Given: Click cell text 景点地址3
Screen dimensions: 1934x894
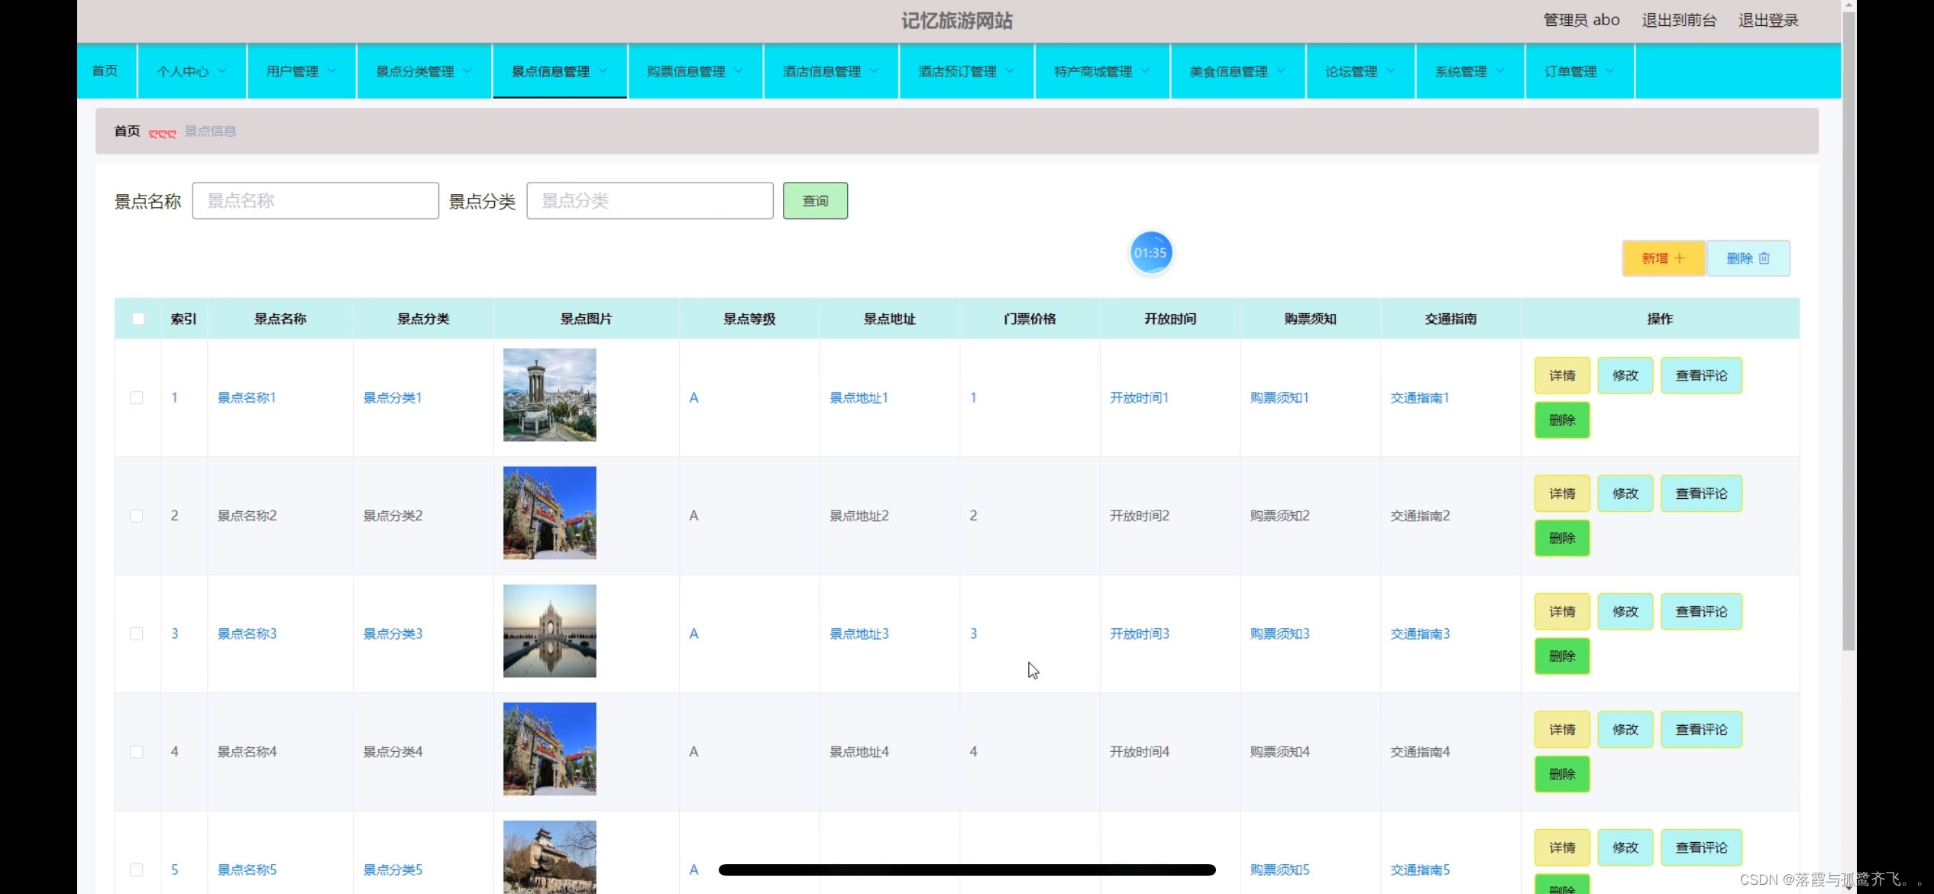Looking at the screenshot, I should 859,634.
